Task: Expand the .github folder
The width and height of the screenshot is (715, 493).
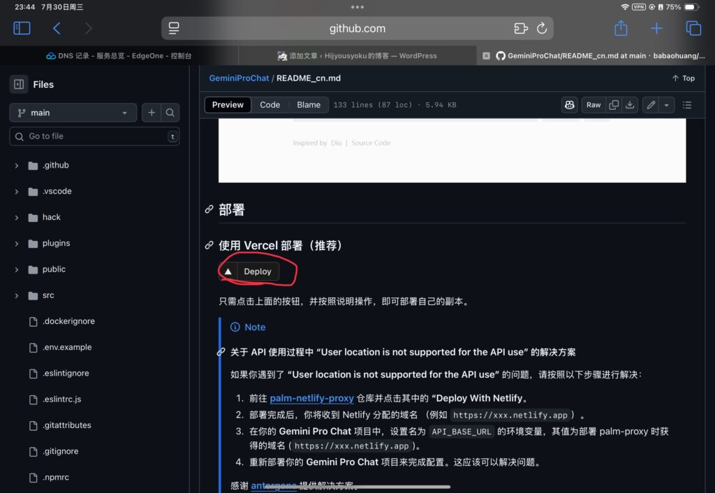Action: tap(17, 165)
